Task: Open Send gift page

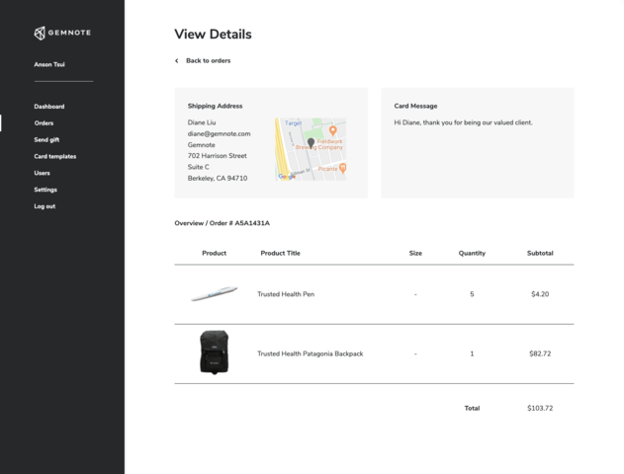Action: pyautogui.click(x=46, y=140)
